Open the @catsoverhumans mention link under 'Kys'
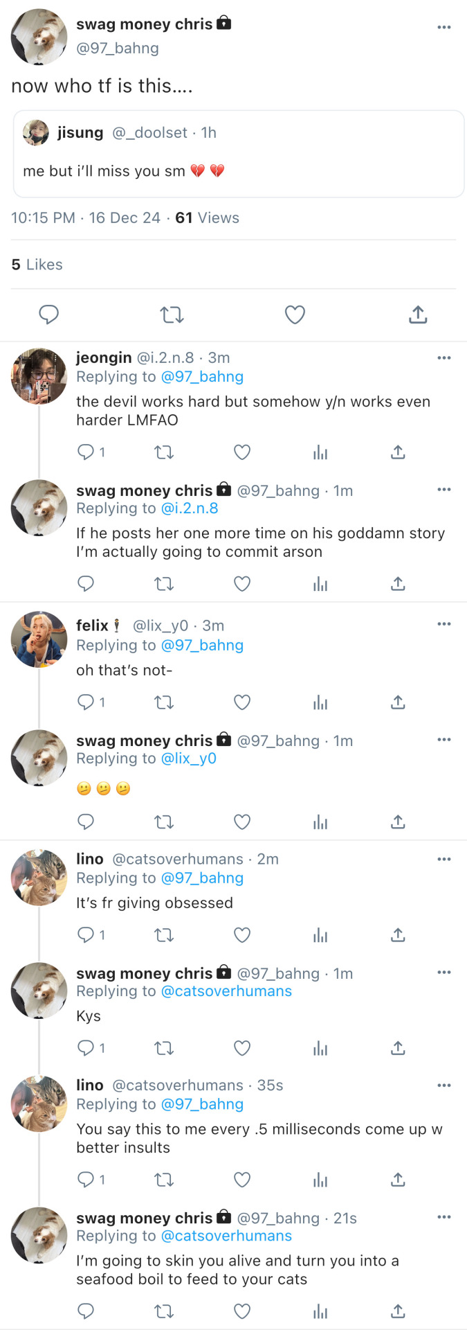Viewport: 467px width, 1330px height. (226, 991)
